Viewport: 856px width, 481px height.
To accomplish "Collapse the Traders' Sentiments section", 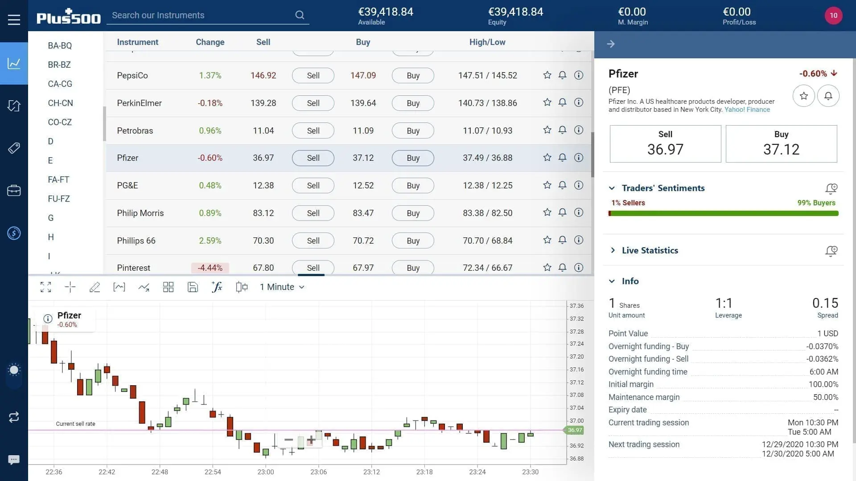I will click(x=612, y=188).
